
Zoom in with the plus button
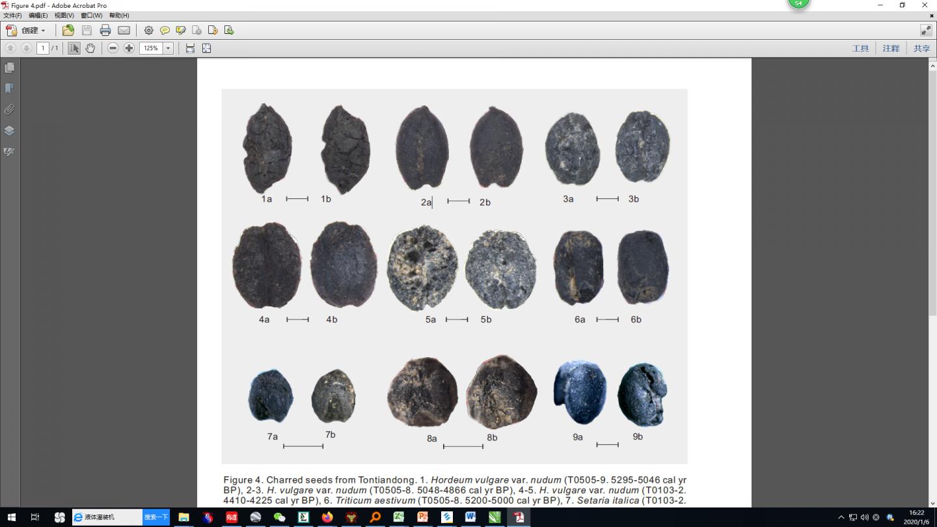[x=129, y=48]
